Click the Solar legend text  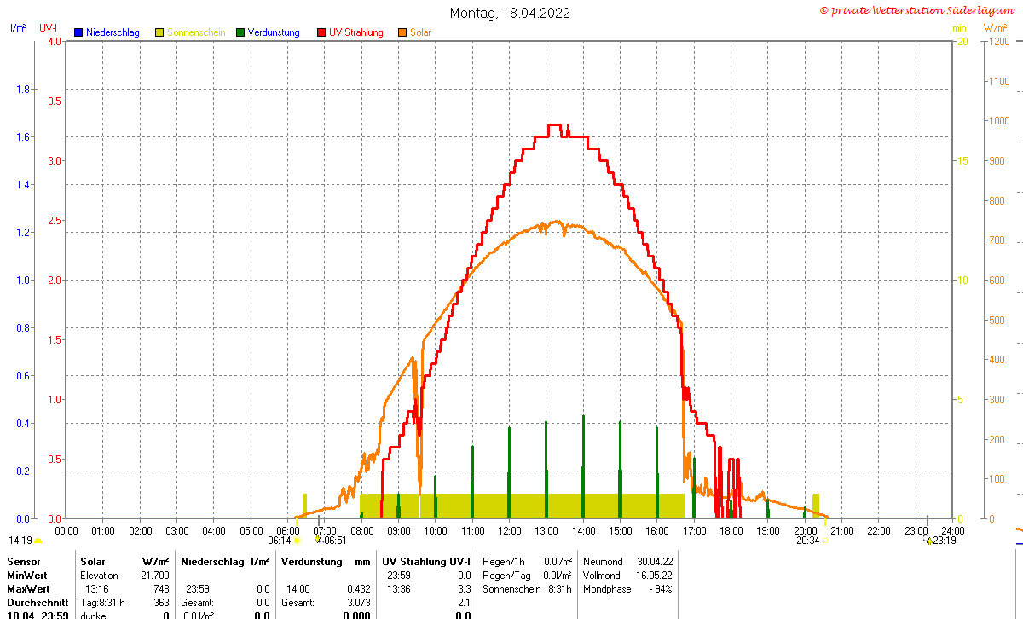click(x=420, y=32)
